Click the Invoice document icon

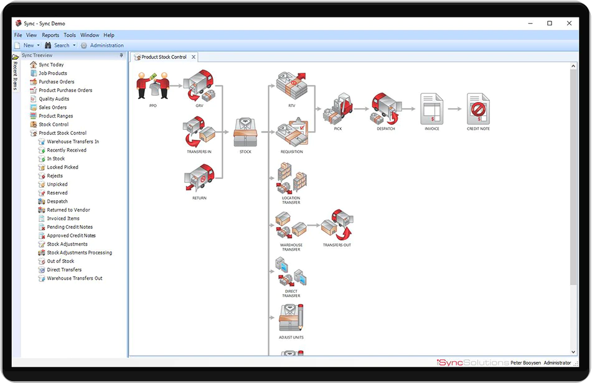432,109
